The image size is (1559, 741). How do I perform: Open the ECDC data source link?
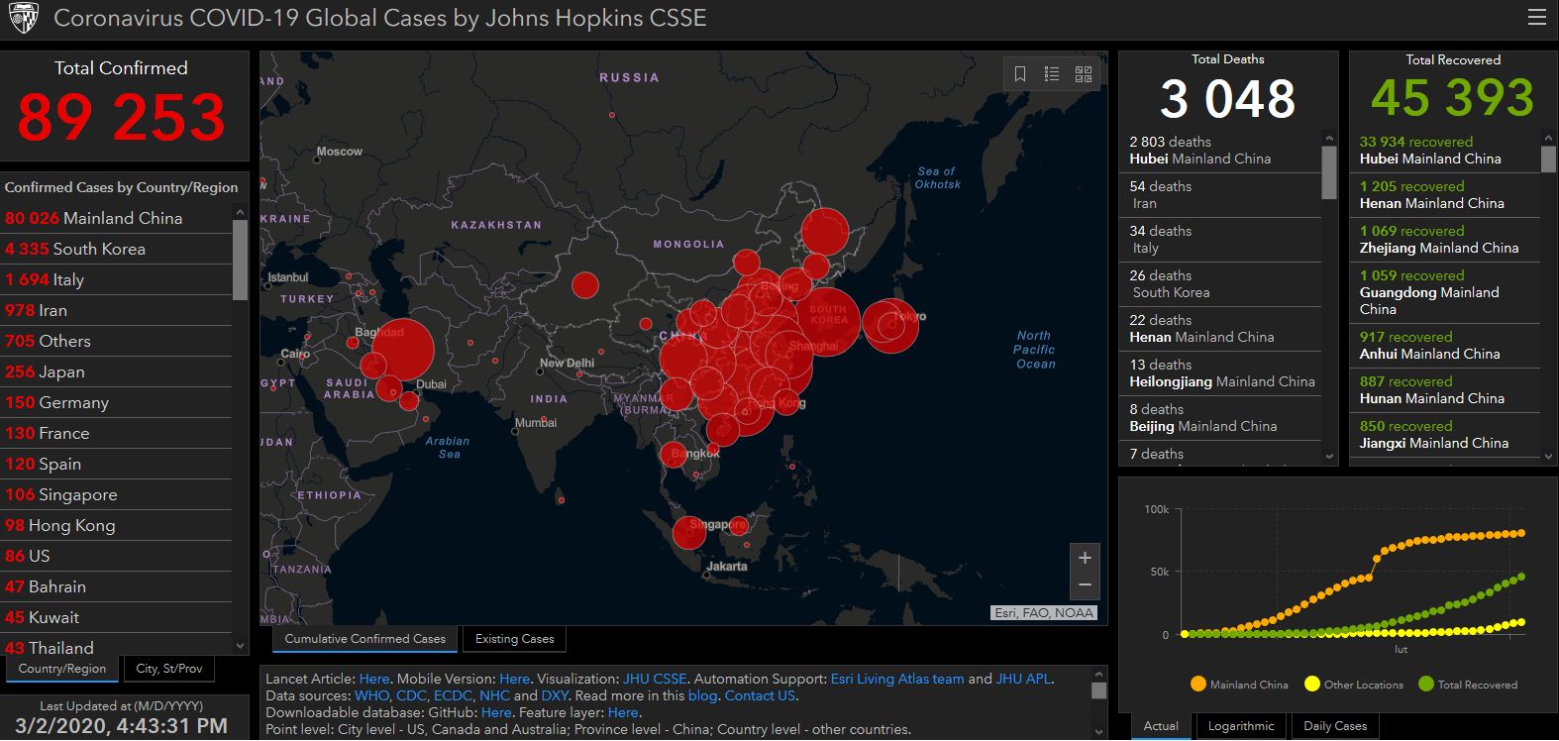(453, 695)
